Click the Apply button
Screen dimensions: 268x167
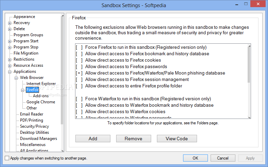pos(250,158)
